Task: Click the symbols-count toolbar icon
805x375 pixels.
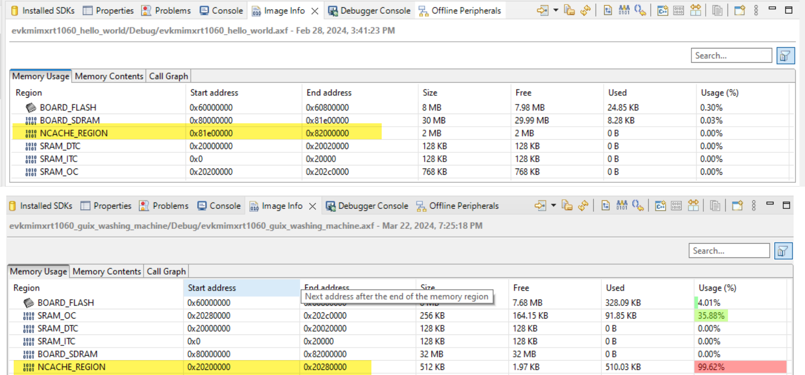Action: coord(623,10)
